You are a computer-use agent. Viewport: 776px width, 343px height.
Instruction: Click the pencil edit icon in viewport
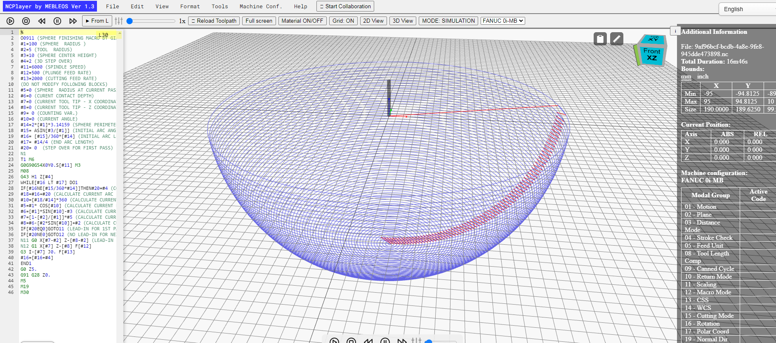(x=617, y=39)
